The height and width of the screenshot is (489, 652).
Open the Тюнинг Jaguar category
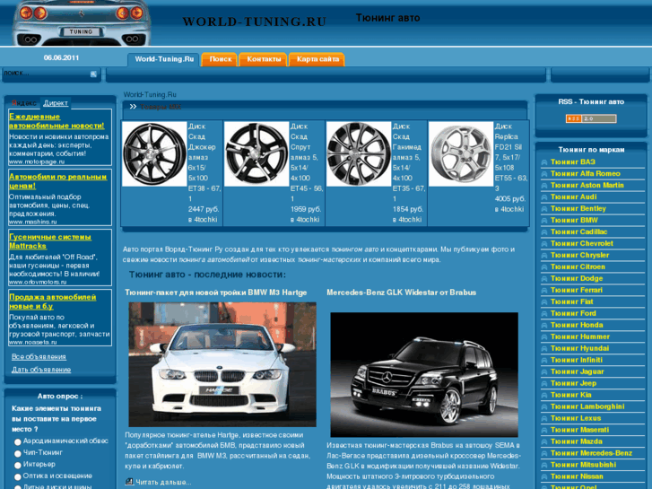578,371
